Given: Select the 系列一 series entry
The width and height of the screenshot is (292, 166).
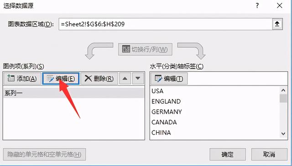Looking at the screenshot, I should click(74, 93).
